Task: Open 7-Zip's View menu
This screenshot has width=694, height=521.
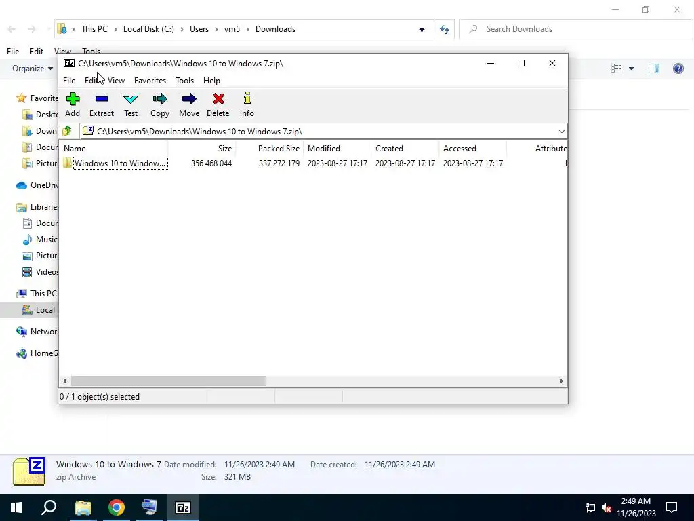Action: point(116,81)
